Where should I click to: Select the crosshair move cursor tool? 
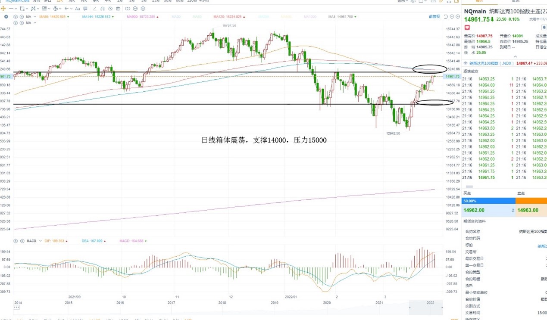[3, 9]
